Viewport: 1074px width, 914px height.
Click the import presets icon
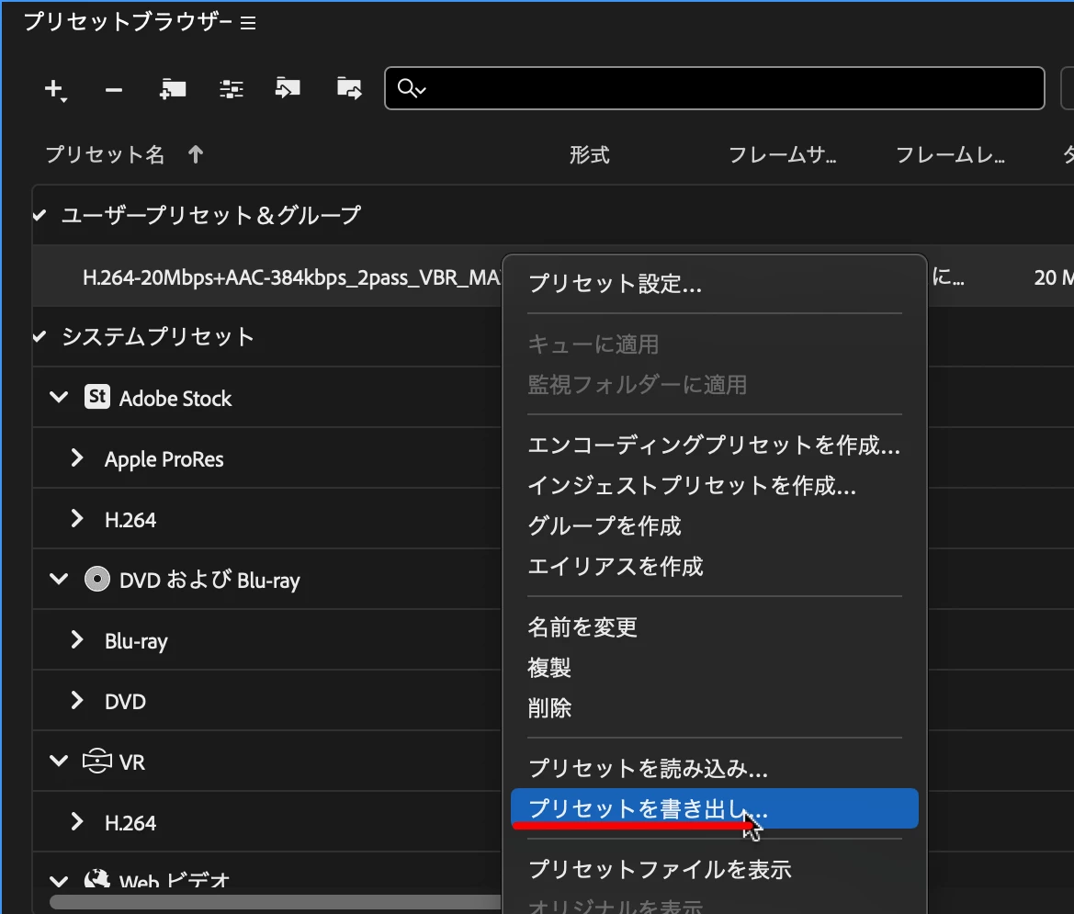pyautogui.click(x=288, y=88)
